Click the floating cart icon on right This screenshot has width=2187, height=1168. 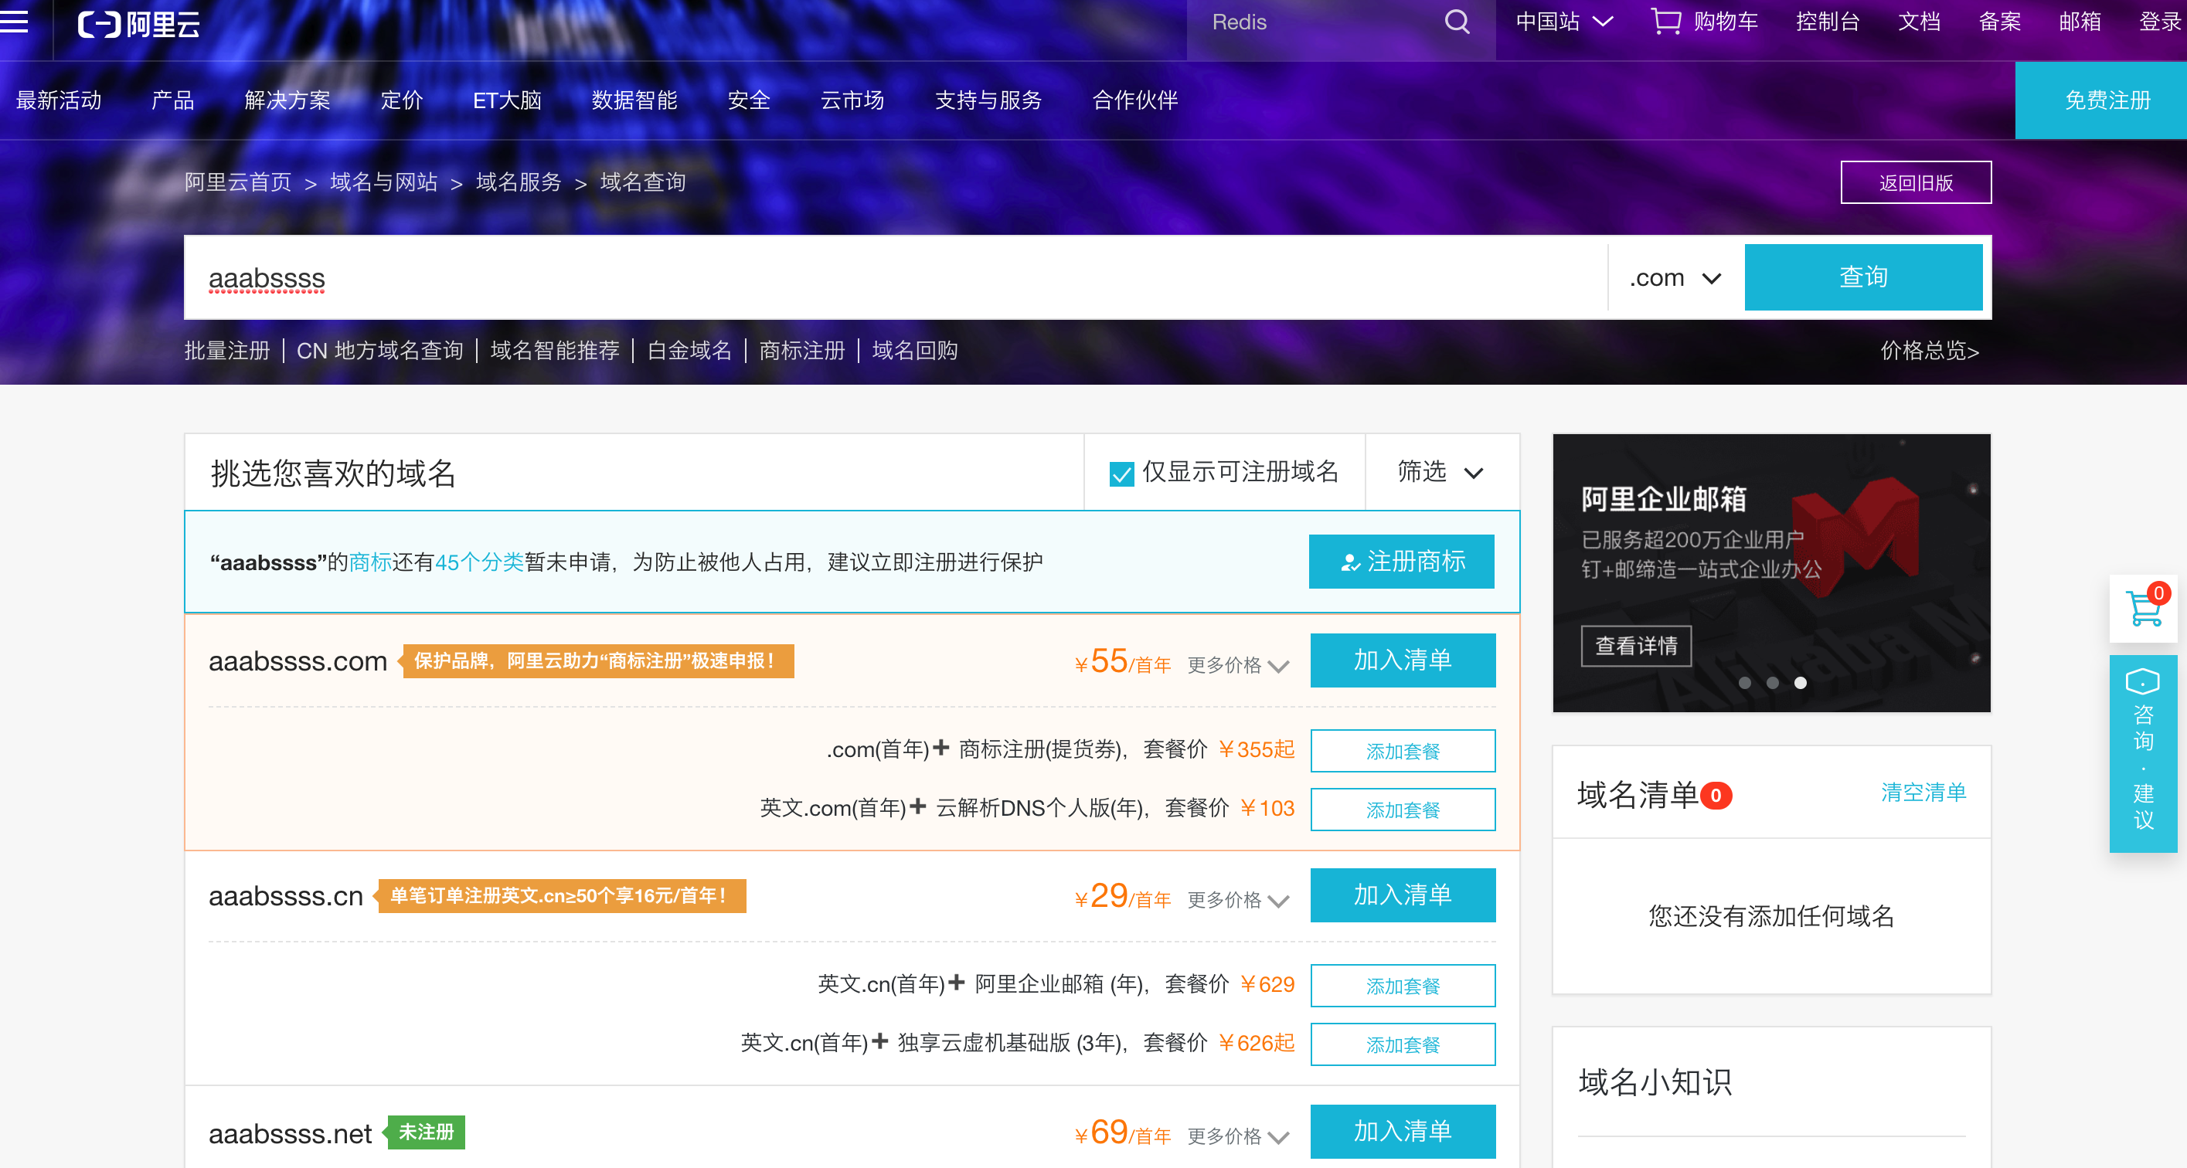tap(2144, 608)
